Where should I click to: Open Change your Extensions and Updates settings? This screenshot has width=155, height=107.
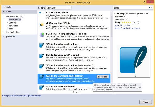coord(21,96)
